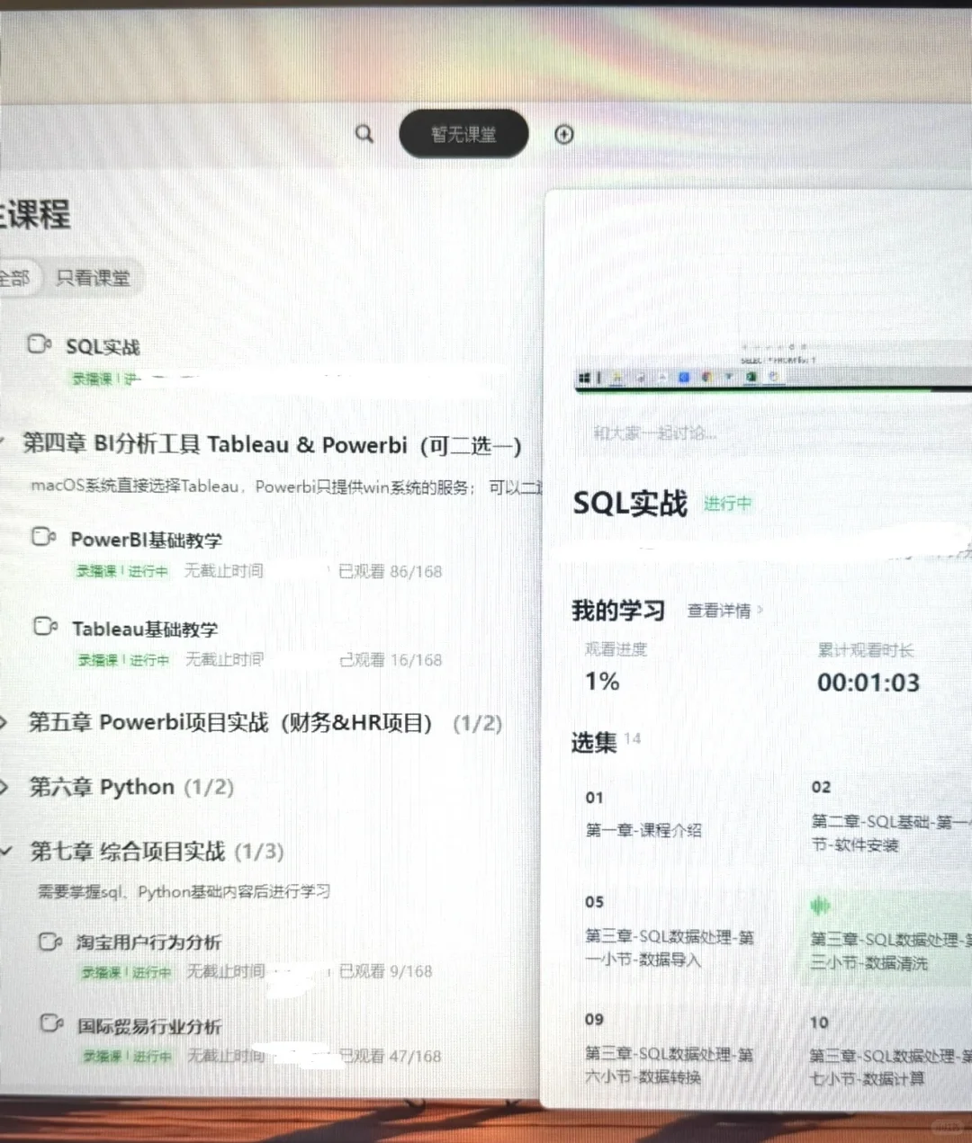Click the Excel icon in video taskbar
The width and height of the screenshot is (972, 1143).
[x=751, y=378]
